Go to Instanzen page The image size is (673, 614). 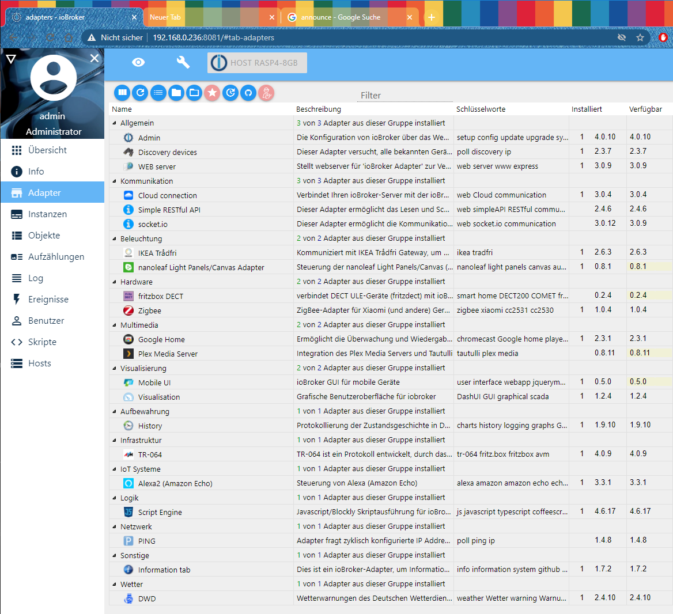point(52,214)
